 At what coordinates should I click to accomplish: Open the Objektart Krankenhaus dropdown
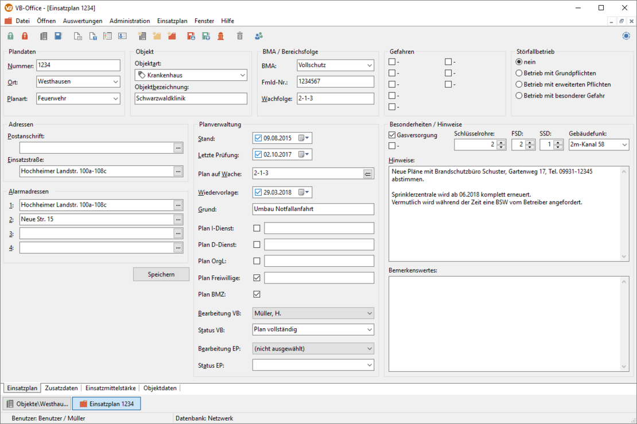242,75
